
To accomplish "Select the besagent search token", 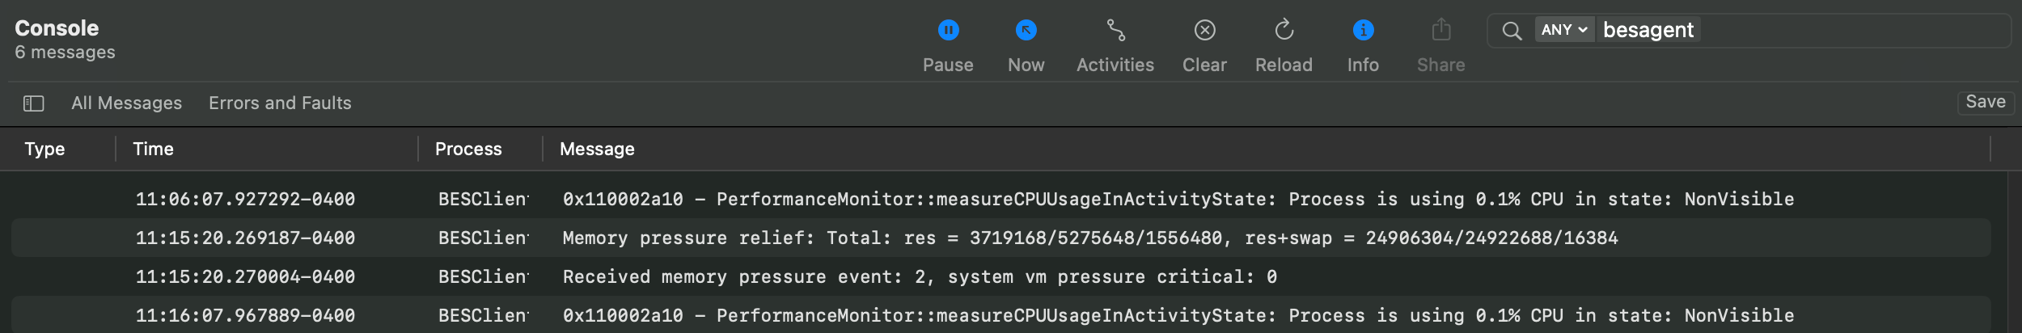I will [x=1648, y=30].
